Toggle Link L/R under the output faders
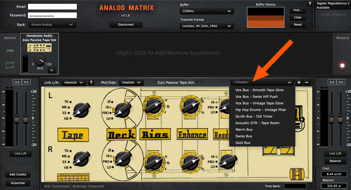This screenshot has height=190, width=351. (335, 154)
